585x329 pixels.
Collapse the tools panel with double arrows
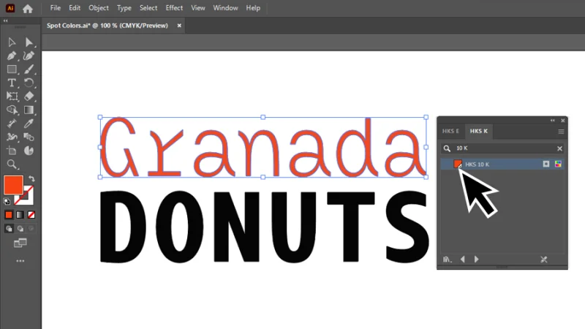pyautogui.click(x=6, y=21)
